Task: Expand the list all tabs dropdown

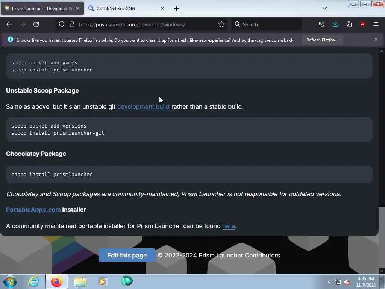Action: pyautogui.click(x=324, y=8)
